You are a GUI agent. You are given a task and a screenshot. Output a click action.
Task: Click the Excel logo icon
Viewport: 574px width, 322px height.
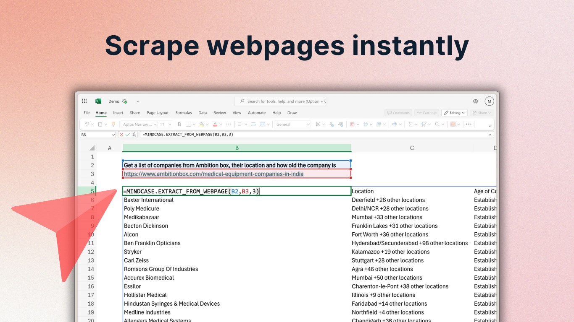(98, 101)
